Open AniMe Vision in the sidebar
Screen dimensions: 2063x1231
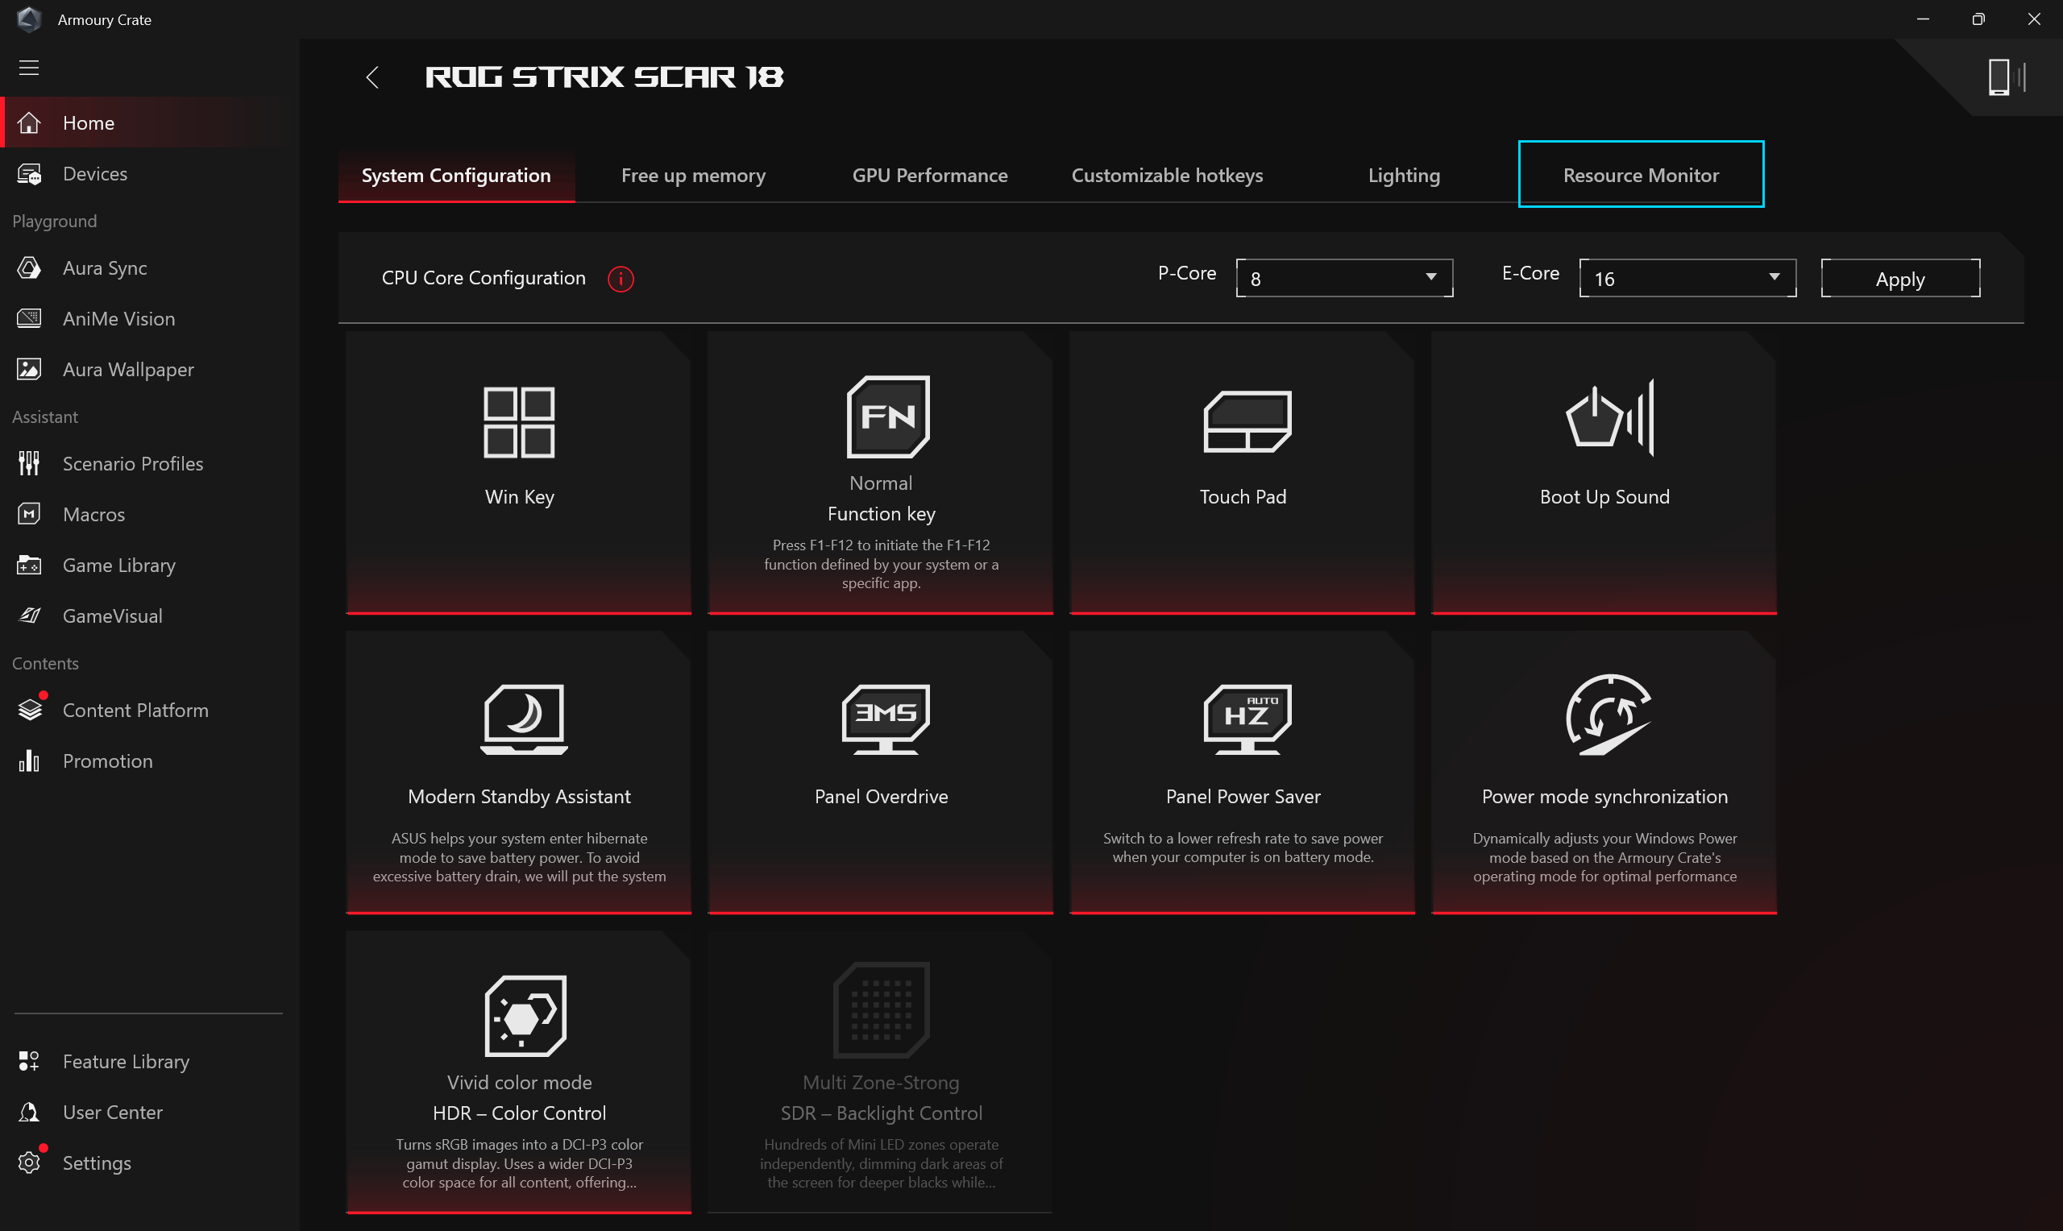pos(149,318)
